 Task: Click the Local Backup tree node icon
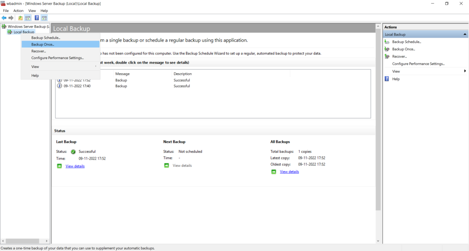click(x=10, y=32)
